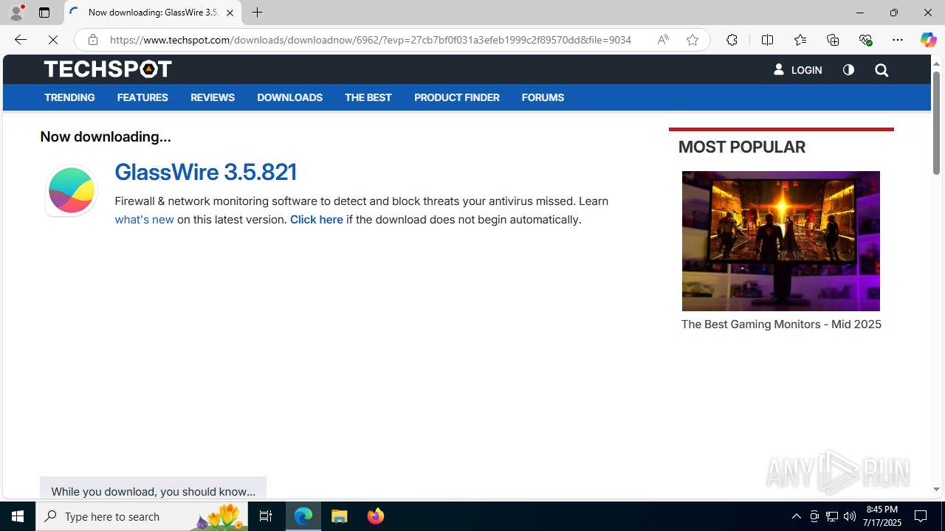The image size is (945, 531).
Task: Toggle dark mode contrast icon
Action: pyautogui.click(x=848, y=70)
